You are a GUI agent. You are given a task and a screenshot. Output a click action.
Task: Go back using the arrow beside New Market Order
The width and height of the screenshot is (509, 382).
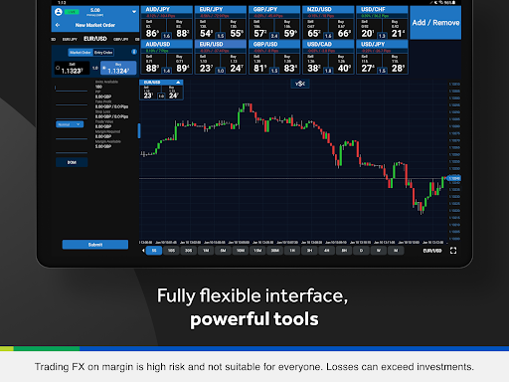tap(58, 25)
